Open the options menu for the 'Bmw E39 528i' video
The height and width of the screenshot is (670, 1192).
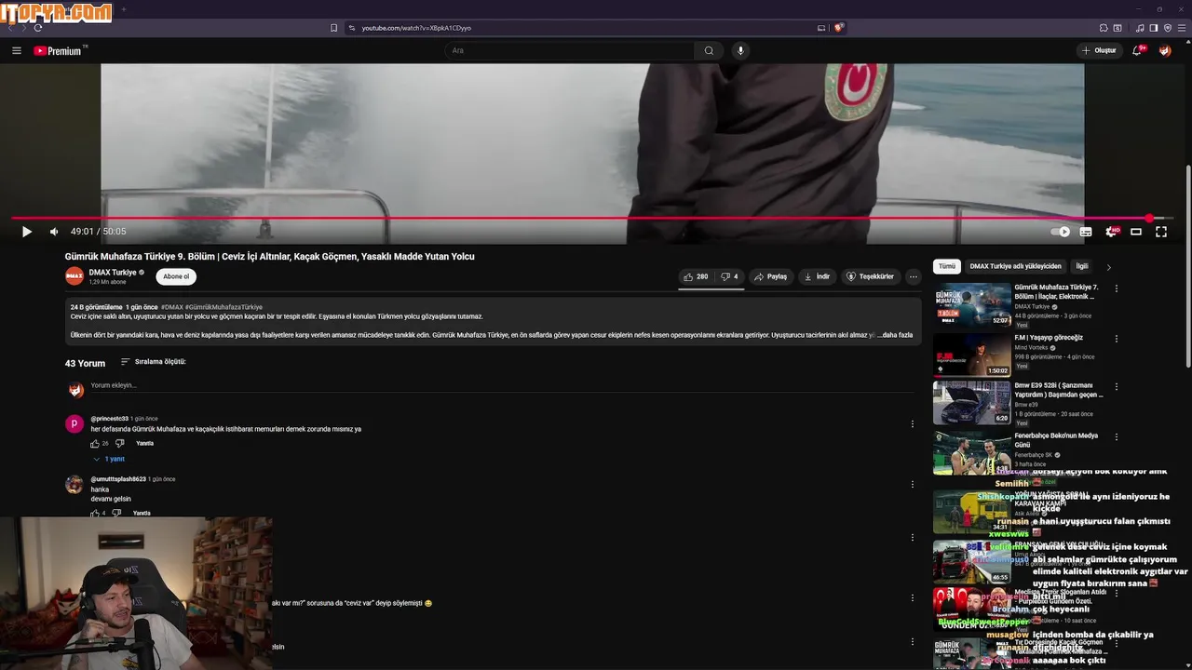click(1117, 387)
